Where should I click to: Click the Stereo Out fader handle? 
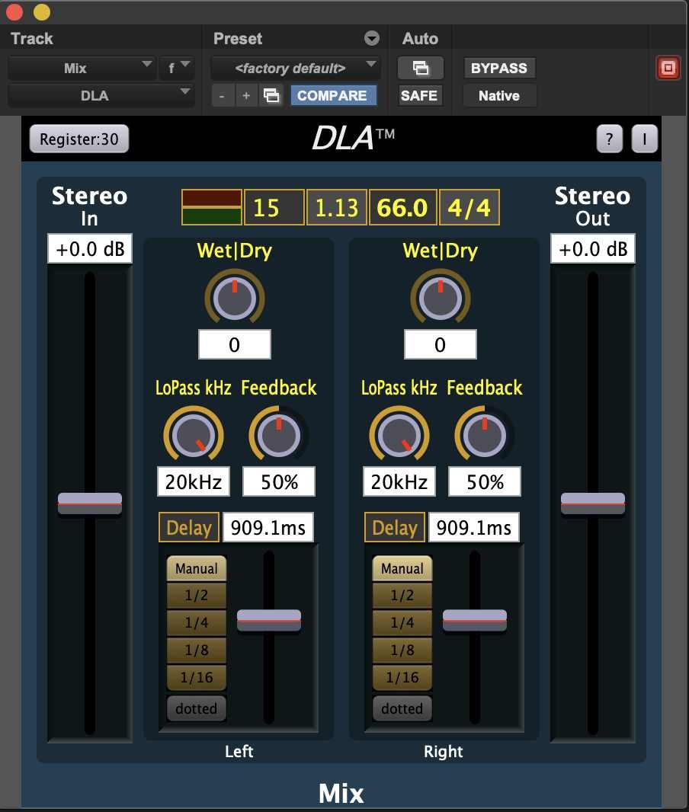[x=593, y=503]
